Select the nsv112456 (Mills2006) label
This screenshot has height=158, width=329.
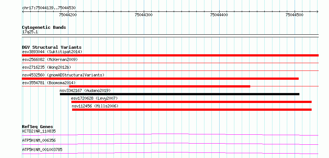point(95,106)
